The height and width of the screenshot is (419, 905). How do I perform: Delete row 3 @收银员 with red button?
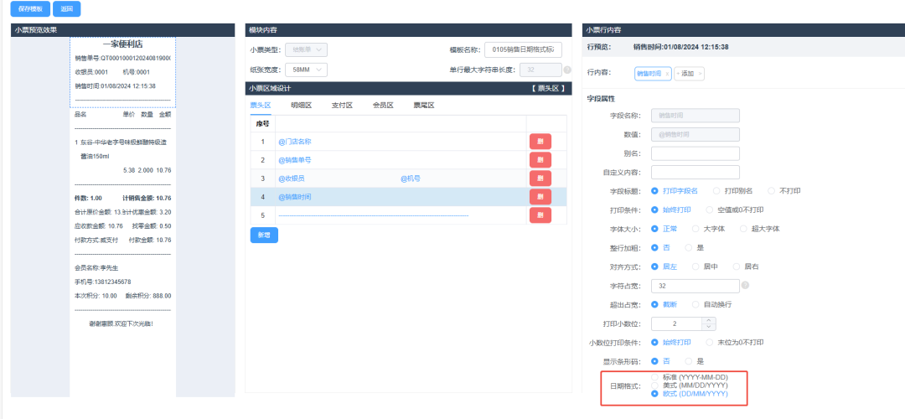coord(540,178)
